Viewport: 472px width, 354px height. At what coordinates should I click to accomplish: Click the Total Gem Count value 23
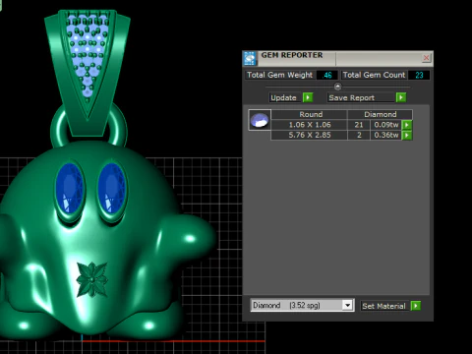[x=419, y=75]
